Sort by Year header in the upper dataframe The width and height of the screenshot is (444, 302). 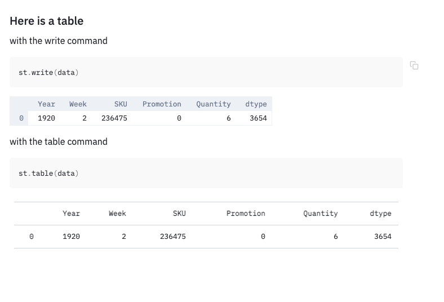[x=46, y=104]
